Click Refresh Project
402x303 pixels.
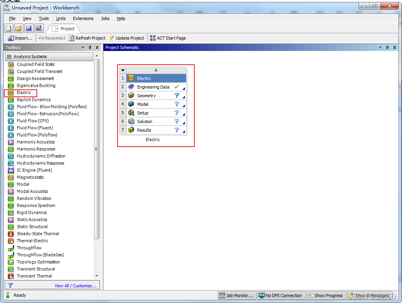pyautogui.click(x=87, y=38)
